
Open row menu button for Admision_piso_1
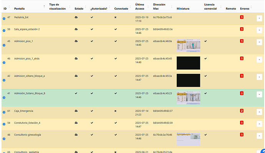(x=259, y=42)
